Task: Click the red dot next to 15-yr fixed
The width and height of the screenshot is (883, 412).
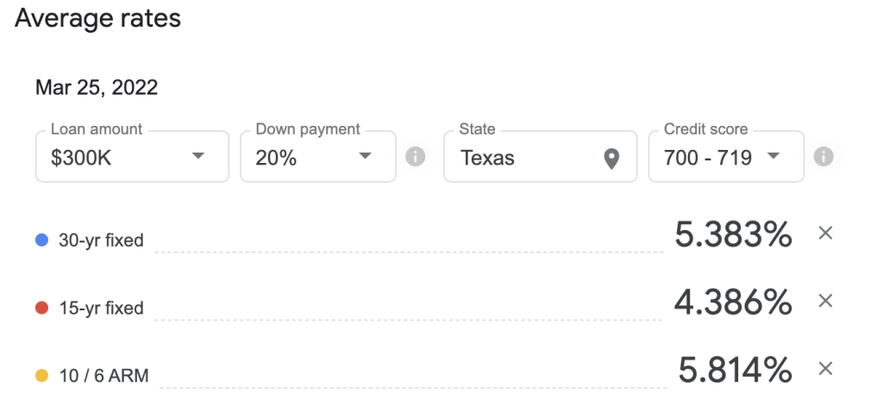Action: [41, 308]
